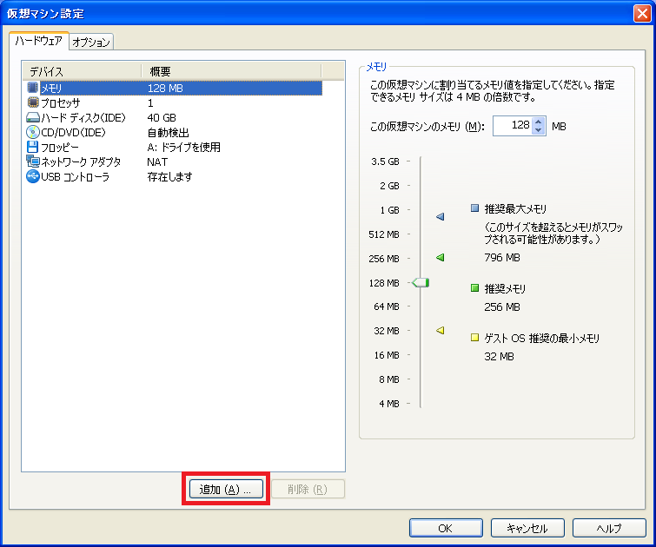Click the OK button
Screen dimensions: 656x547
pos(445,528)
